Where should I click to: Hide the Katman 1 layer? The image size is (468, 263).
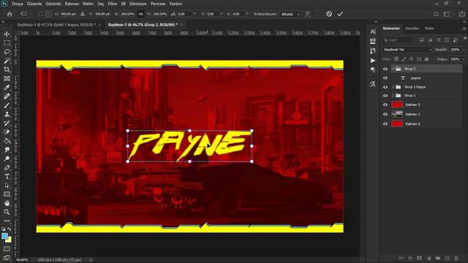click(x=385, y=114)
